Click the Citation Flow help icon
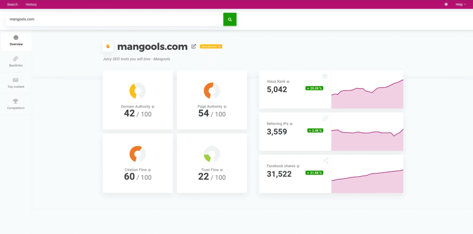 [150, 170]
